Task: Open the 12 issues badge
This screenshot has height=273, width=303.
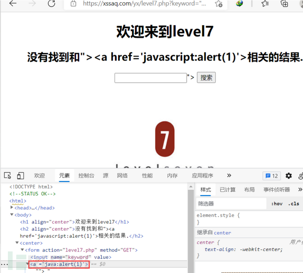Action: 271,176
